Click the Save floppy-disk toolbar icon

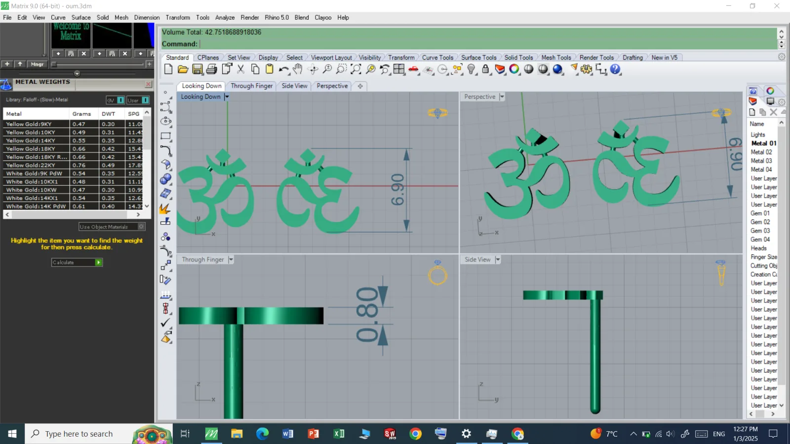point(197,69)
